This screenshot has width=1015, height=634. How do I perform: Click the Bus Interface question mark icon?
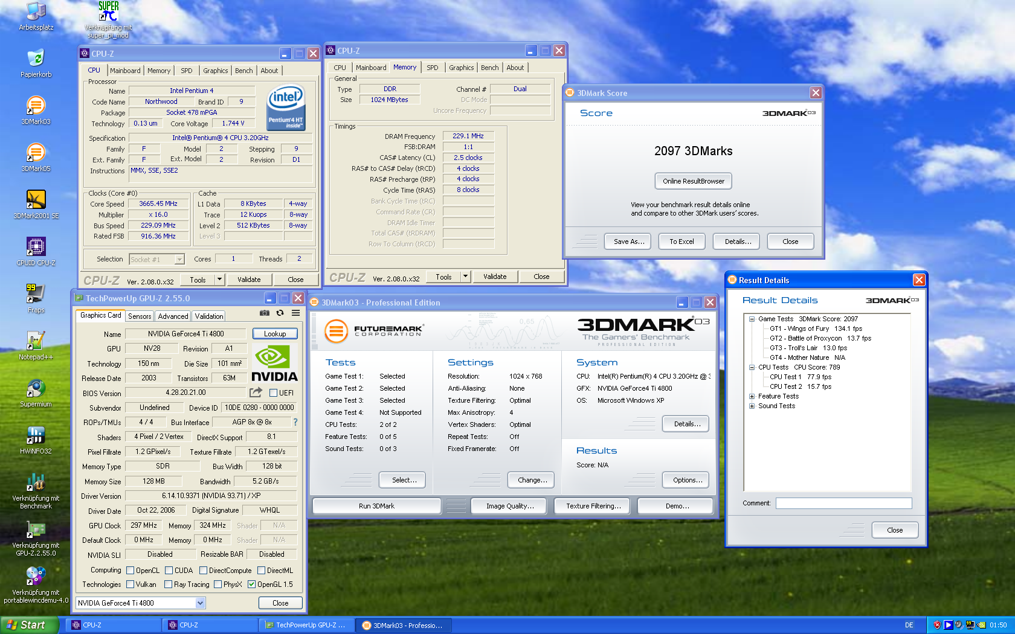pos(295,422)
